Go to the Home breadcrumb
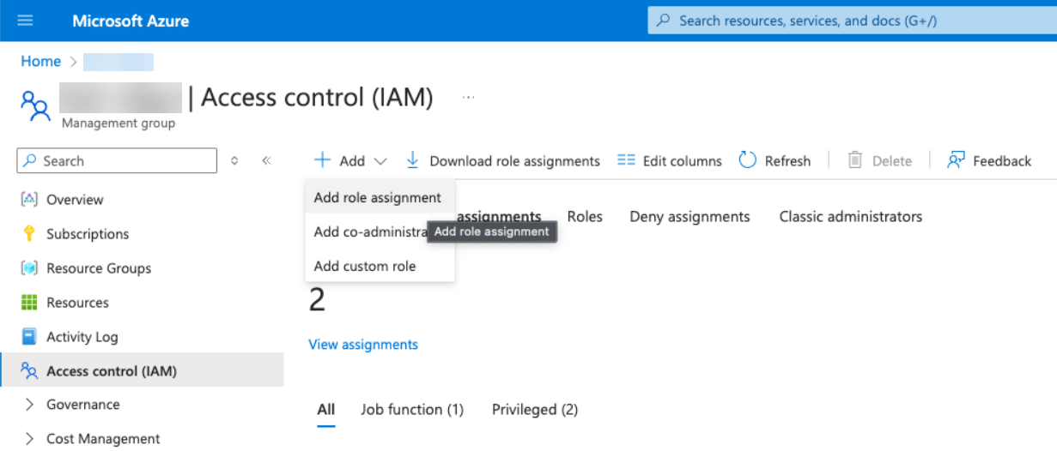 41,62
